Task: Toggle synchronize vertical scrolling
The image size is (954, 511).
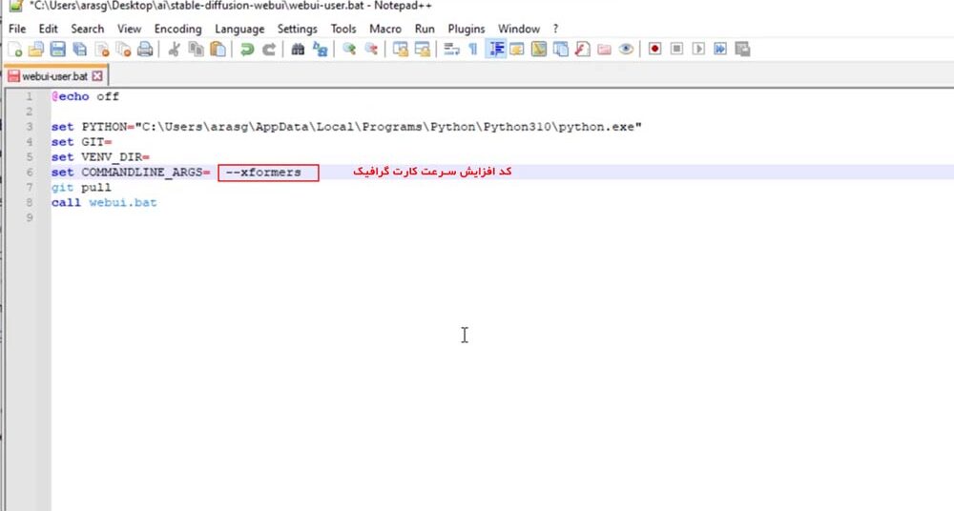Action: pyautogui.click(x=400, y=50)
